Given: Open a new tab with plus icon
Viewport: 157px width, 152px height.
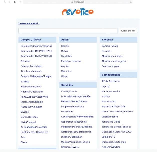Looking at the screenshot, I should (x=20, y=2).
